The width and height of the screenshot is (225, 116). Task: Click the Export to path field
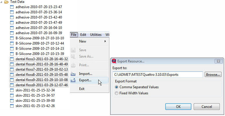157,75
